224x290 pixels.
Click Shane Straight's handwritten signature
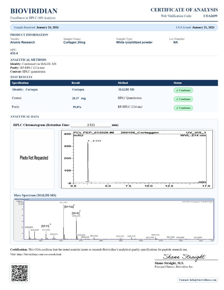pyautogui.click(x=184, y=257)
